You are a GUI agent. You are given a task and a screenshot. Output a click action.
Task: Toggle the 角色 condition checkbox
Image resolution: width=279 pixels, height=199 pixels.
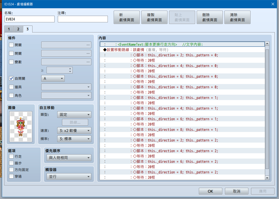point(11,95)
